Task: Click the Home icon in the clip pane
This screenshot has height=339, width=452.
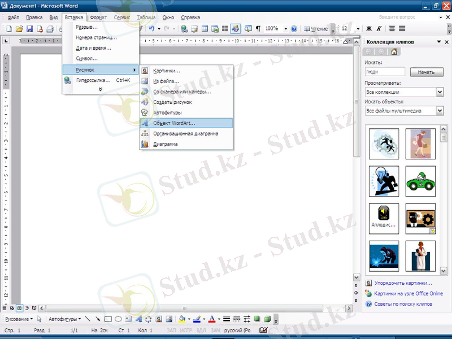Action: click(394, 52)
